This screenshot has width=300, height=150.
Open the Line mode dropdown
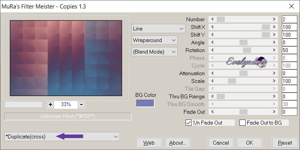coord(158,29)
